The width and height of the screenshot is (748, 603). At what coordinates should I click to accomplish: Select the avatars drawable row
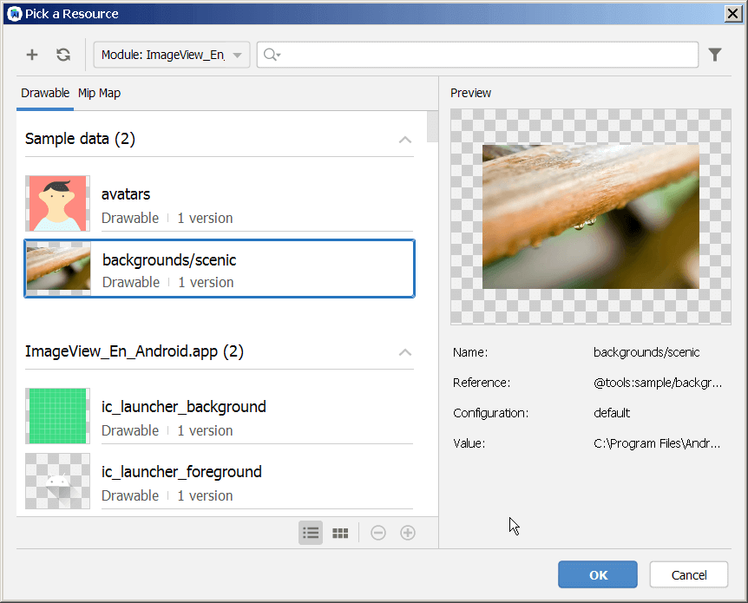coord(220,204)
